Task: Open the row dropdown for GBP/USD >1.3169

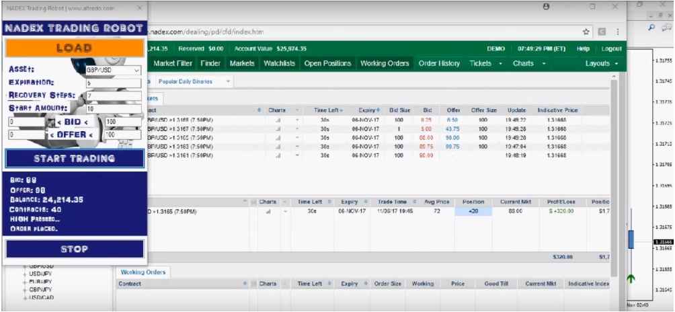Action: tap(297, 120)
